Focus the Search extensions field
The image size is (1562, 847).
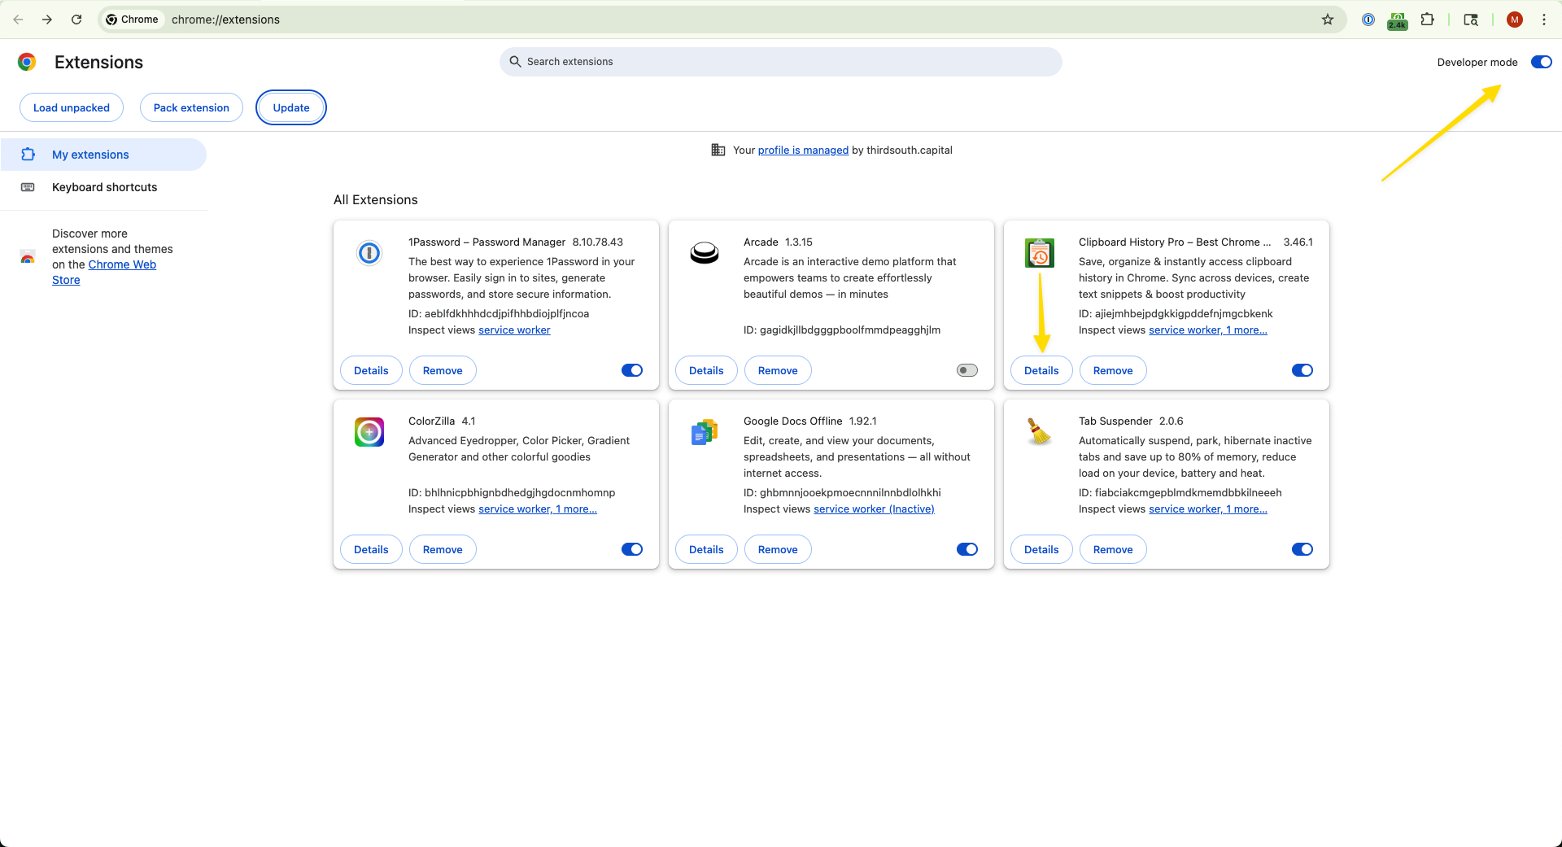click(x=781, y=62)
